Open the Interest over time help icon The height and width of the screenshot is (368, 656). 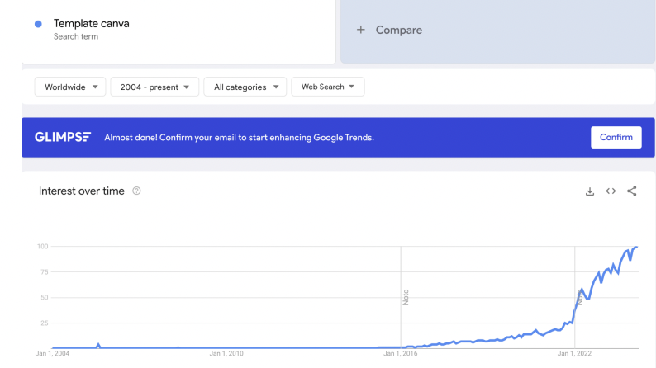[x=137, y=191]
